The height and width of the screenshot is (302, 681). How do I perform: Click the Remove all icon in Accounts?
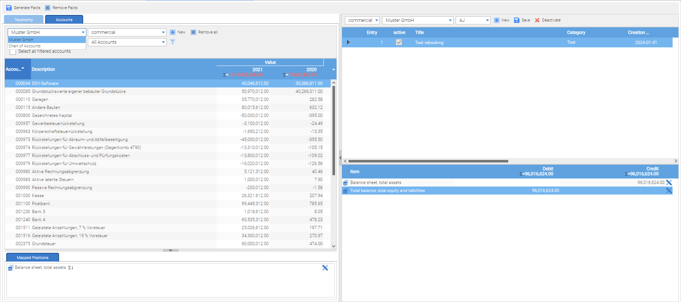pos(194,32)
